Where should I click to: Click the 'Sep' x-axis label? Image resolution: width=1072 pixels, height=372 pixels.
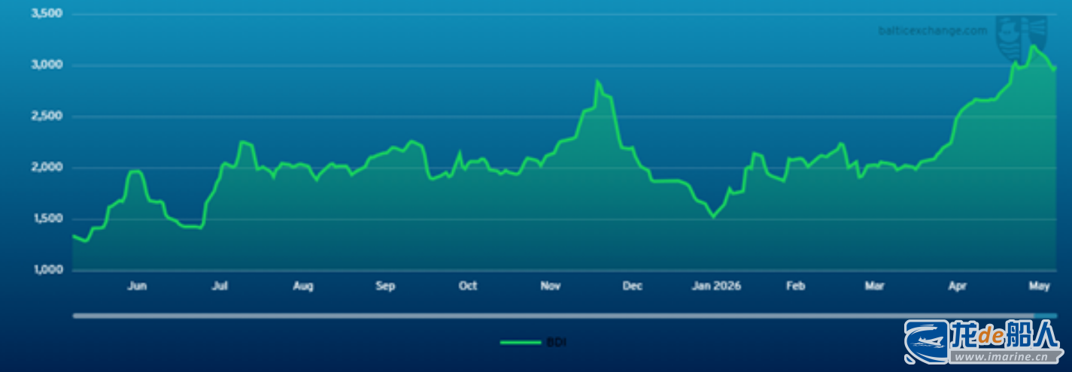385,286
